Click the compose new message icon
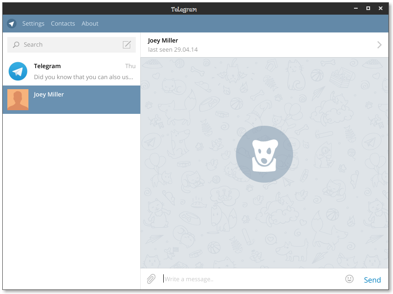 coord(127,44)
